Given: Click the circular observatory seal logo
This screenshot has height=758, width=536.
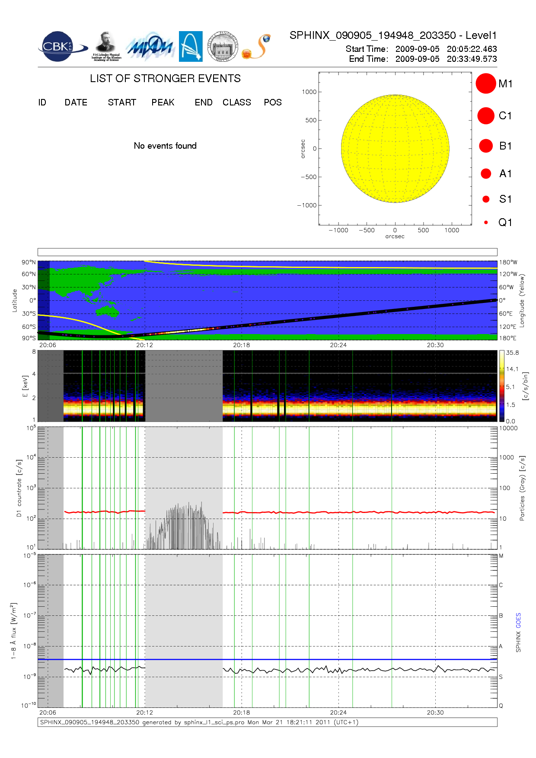Looking at the screenshot, I should (222, 47).
